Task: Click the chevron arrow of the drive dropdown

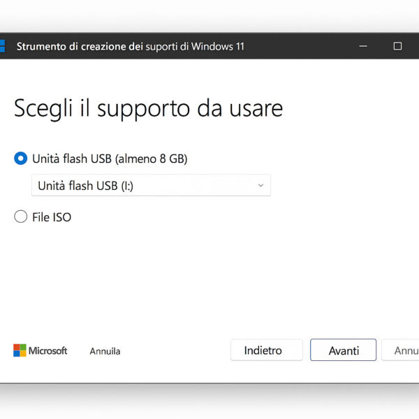Action: tap(260, 185)
